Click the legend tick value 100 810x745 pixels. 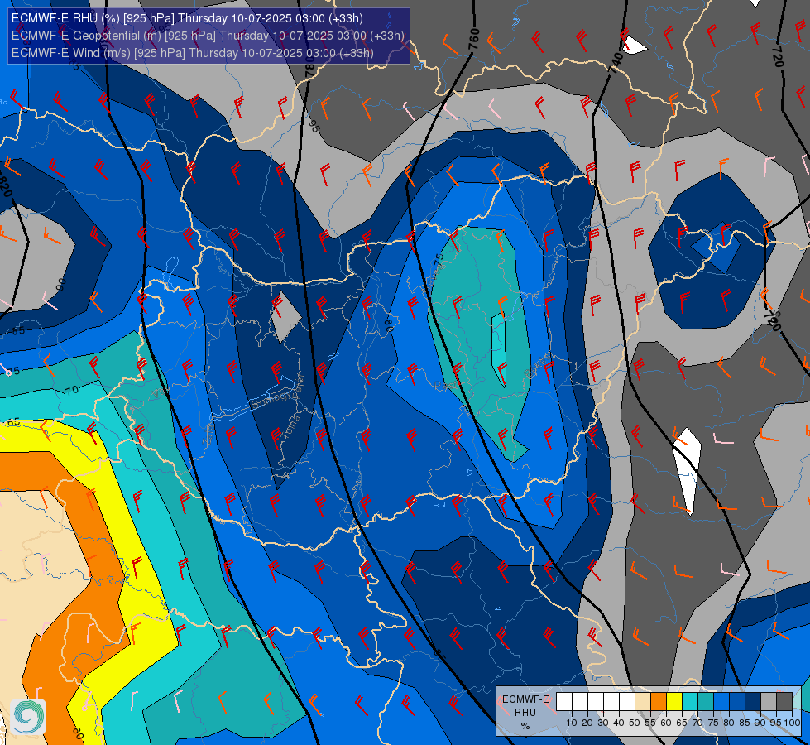793,723
